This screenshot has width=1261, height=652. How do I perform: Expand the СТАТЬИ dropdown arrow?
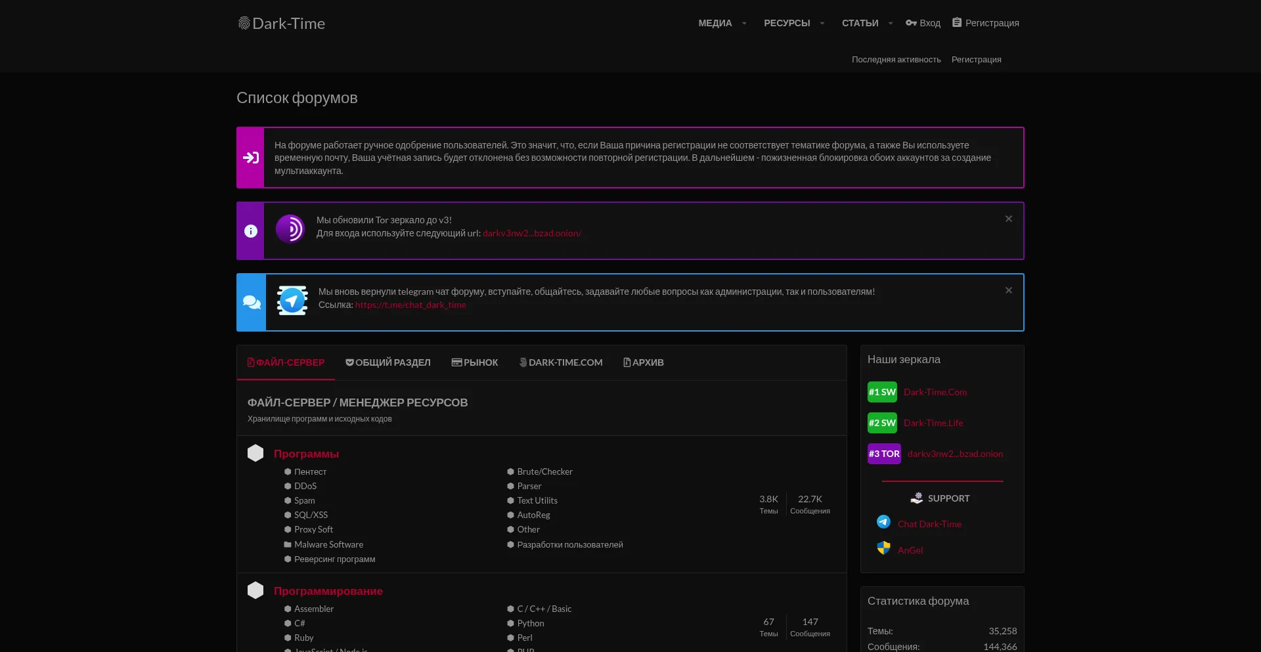[891, 24]
